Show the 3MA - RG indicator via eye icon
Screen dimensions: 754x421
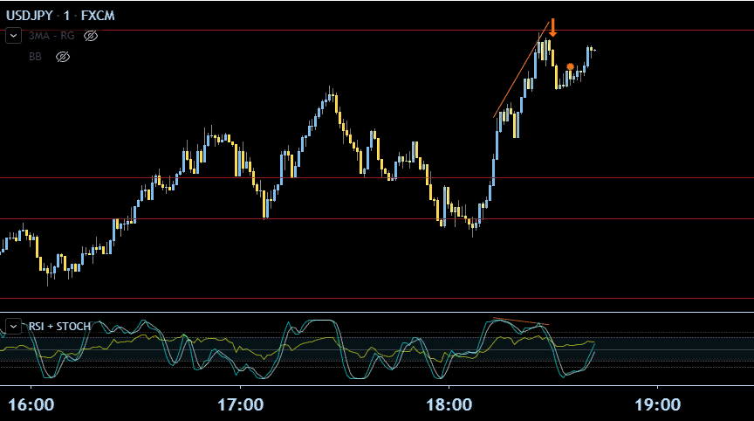[92, 36]
